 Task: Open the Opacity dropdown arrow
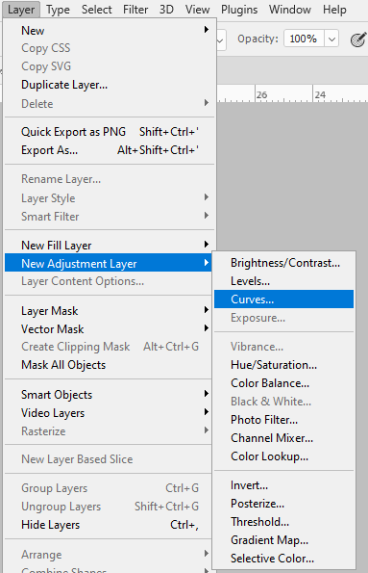(x=331, y=39)
